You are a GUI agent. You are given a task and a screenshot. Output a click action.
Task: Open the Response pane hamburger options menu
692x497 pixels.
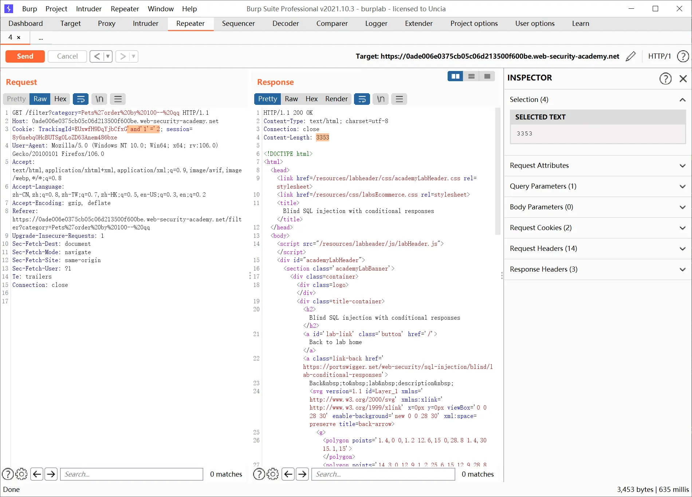coord(399,99)
